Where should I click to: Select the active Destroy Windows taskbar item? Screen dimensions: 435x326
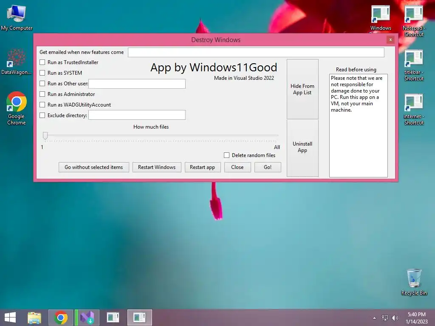[139, 318]
